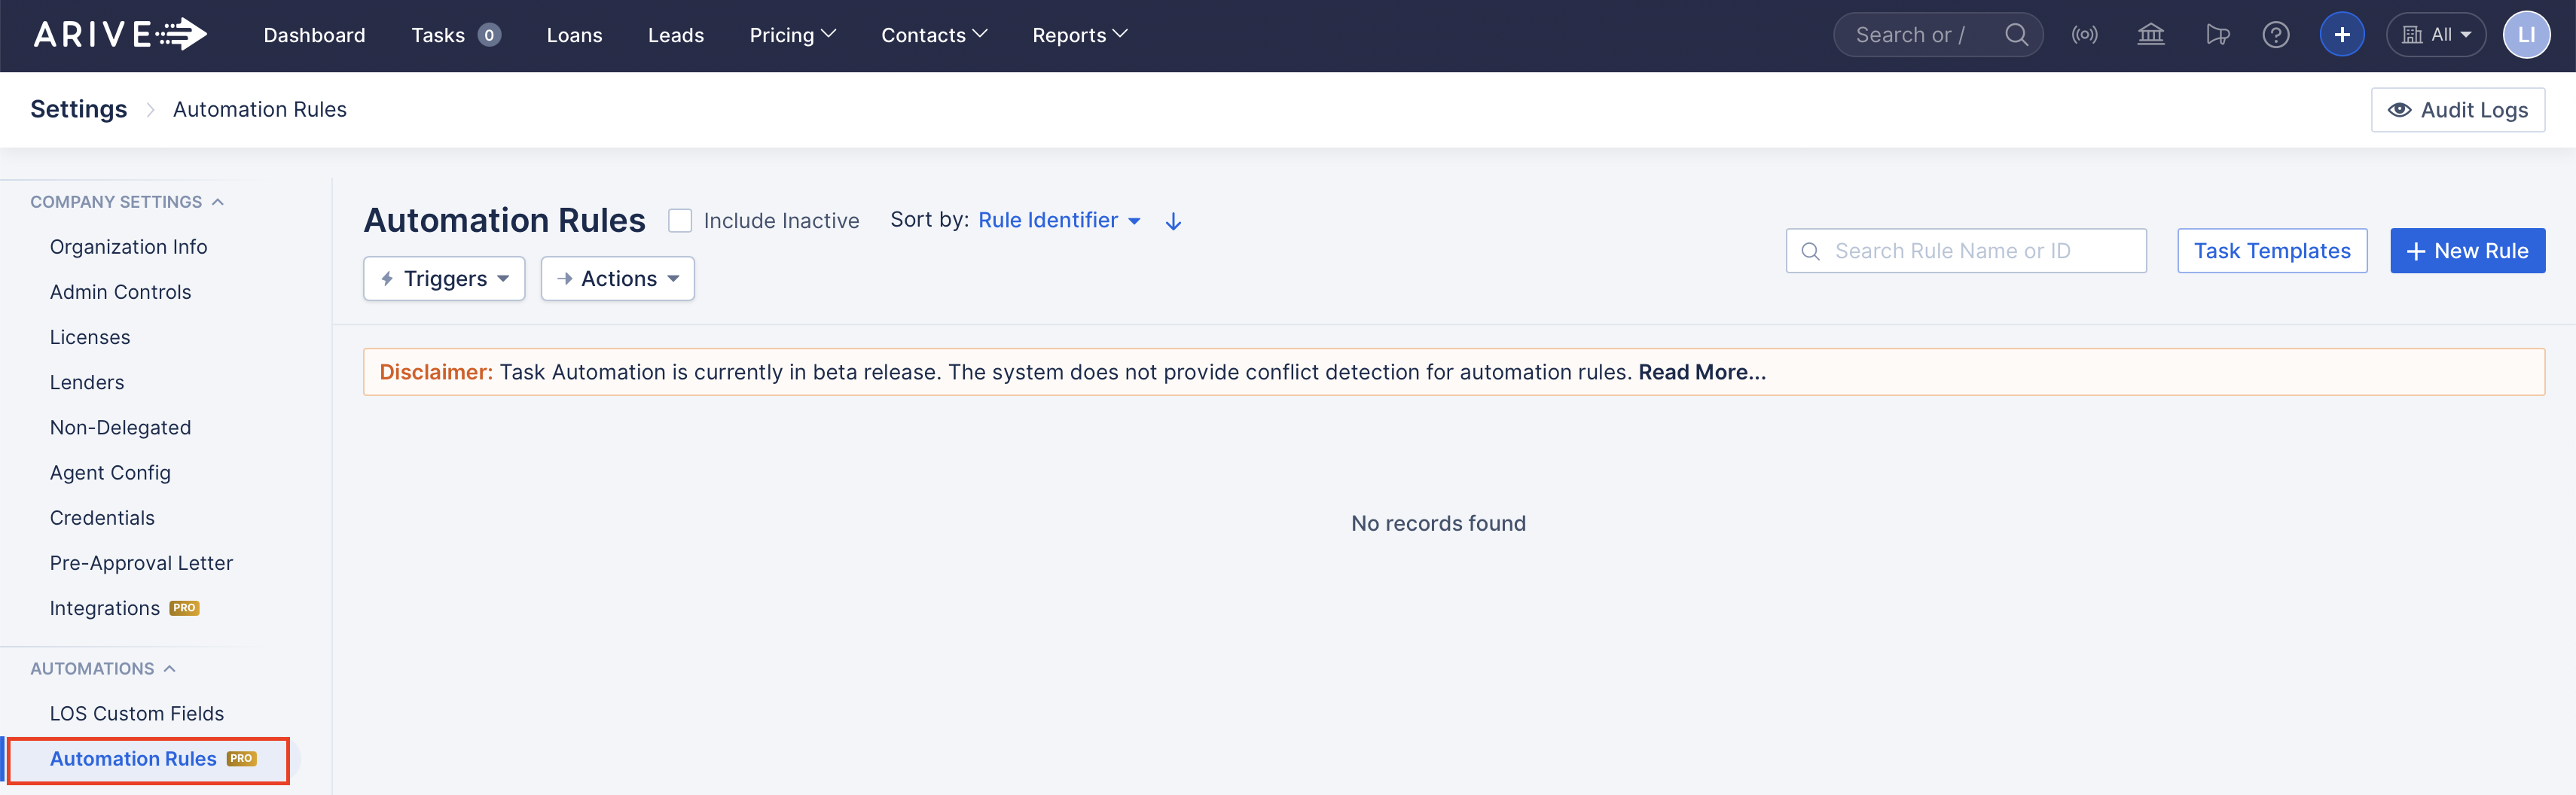Toggle the descending sort arrow
The height and width of the screenshot is (795, 2576).
1172,221
